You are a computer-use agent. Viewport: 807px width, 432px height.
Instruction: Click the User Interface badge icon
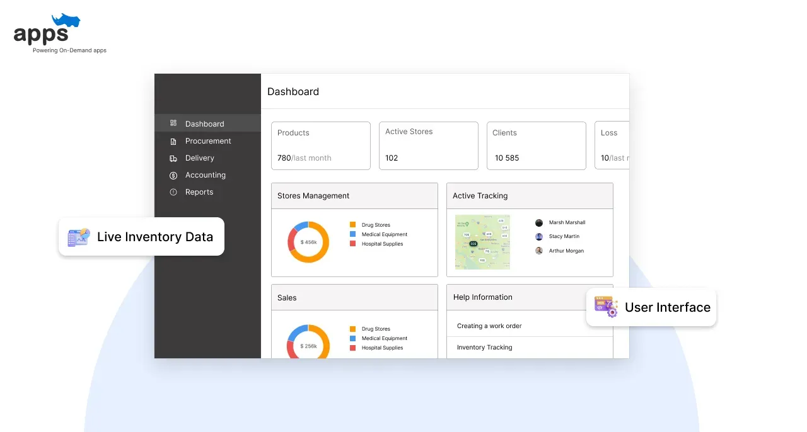click(x=607, y=307)
